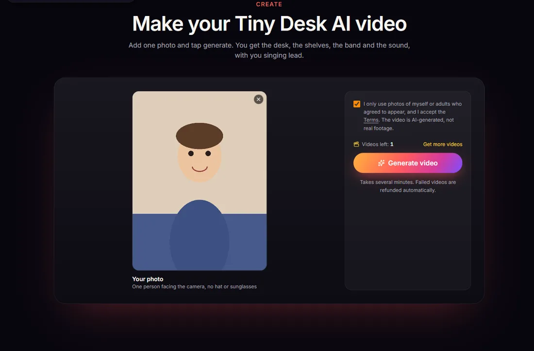
Task: Click the Get more videos link
Action: (442, 144)
